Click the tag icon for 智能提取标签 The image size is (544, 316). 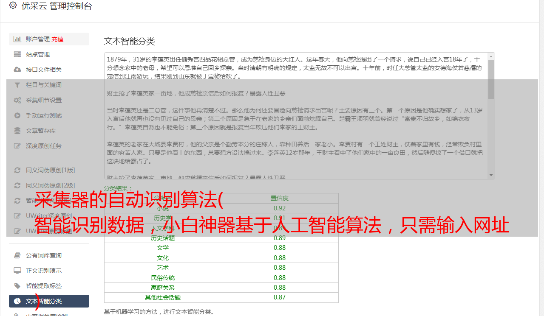(x=17, y=286)
